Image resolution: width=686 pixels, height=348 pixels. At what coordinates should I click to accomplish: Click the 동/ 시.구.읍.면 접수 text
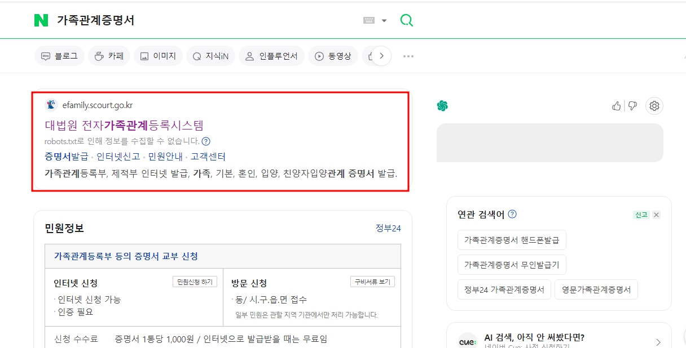coord(271,300)
